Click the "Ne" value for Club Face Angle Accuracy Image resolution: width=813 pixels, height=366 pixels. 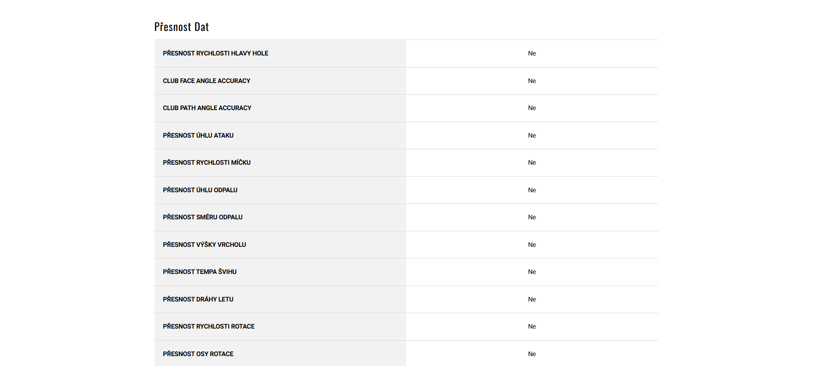(532, 81)
